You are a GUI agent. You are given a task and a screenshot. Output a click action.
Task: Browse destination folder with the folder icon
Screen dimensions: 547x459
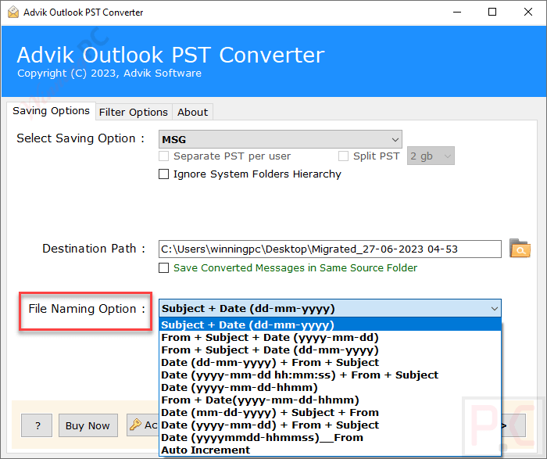tap(520, 248)
